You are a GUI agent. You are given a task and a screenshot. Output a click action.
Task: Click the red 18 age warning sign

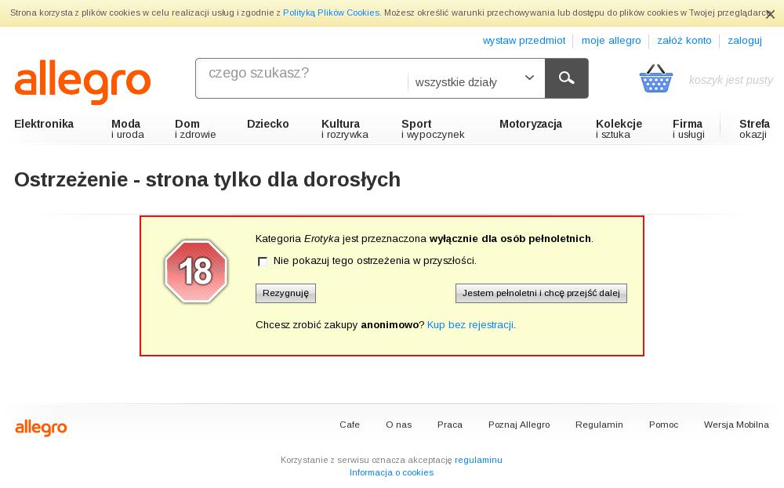[196, 271]
